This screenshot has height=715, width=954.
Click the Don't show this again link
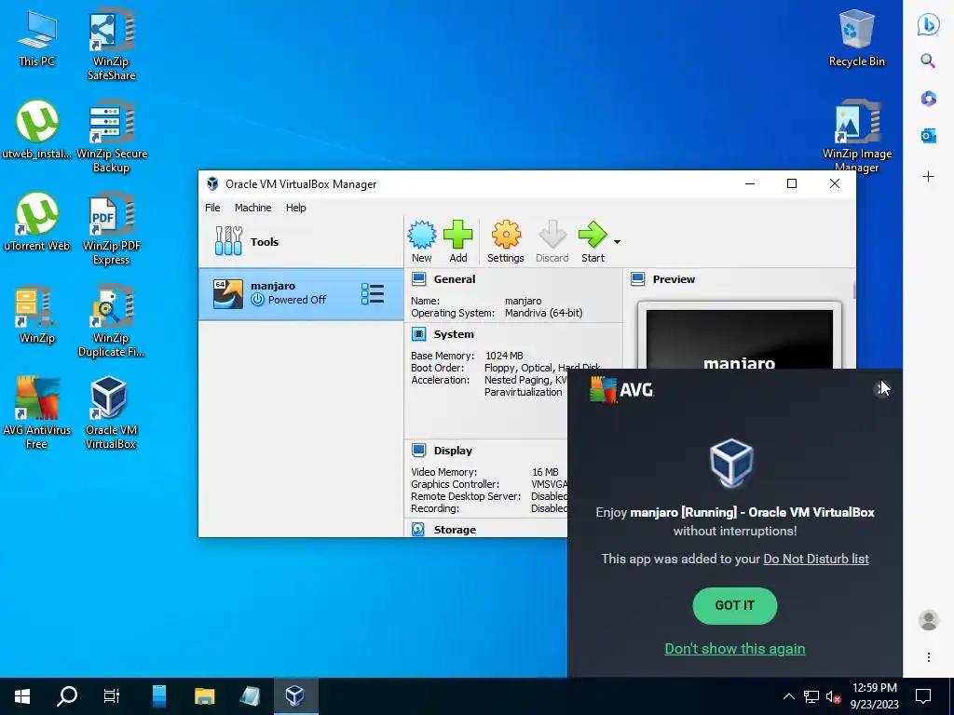[734, 649]
